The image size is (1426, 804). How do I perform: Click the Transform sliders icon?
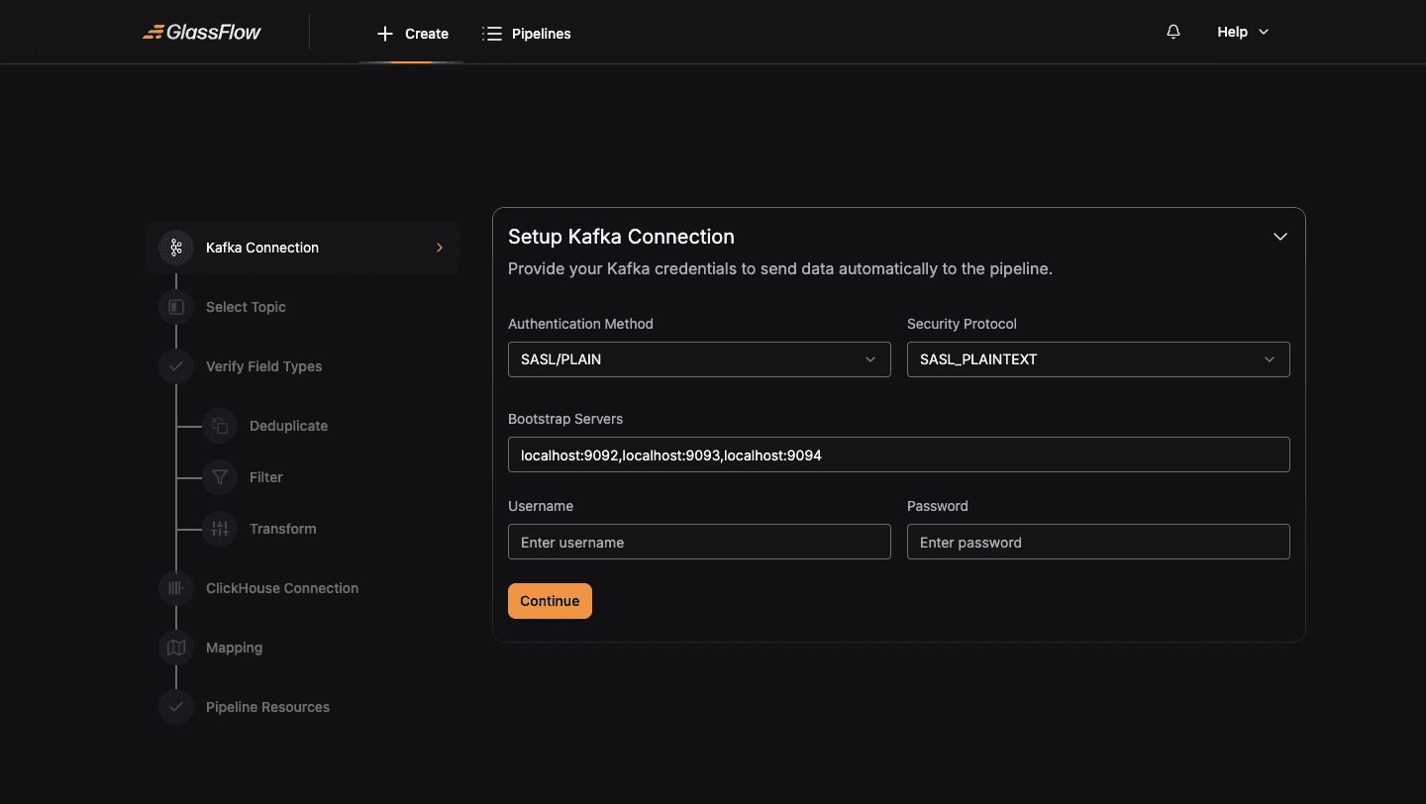[220, 529]
